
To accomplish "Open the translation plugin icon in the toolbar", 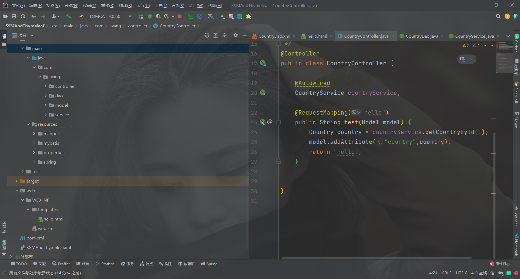I will [x=211, y=17].
